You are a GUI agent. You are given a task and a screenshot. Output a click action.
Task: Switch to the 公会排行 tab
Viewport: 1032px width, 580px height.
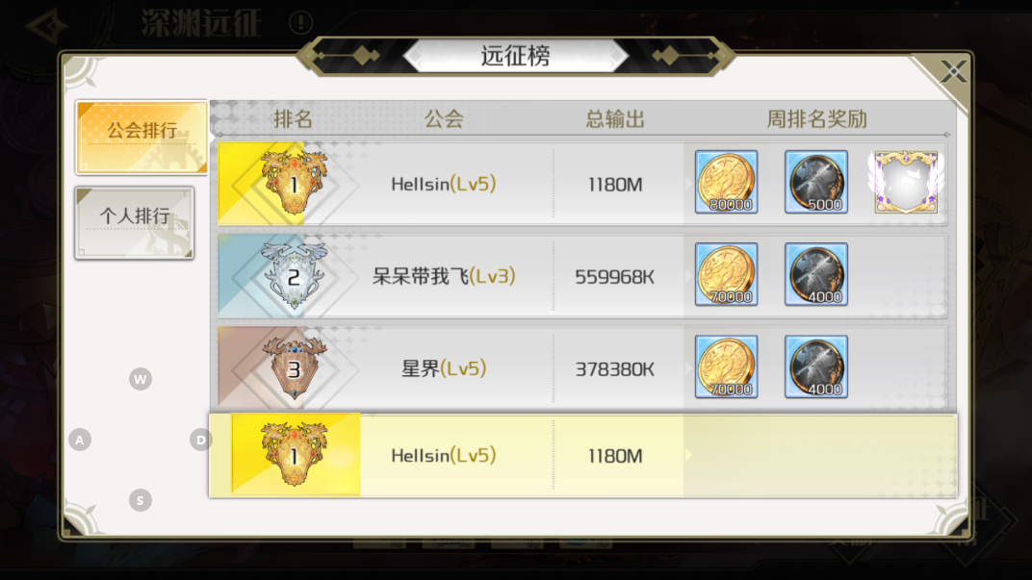[x=142, y=138]
